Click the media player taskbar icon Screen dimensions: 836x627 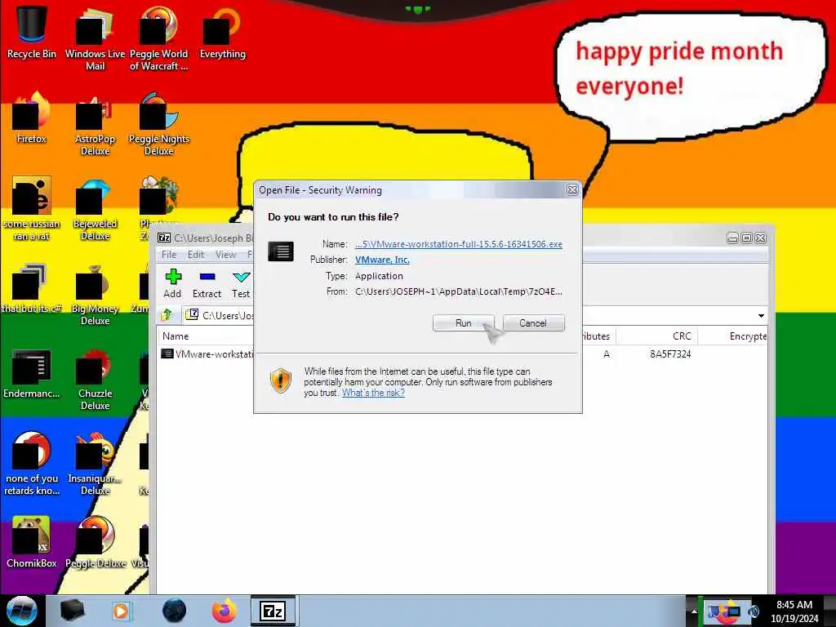tap(121, 611)
